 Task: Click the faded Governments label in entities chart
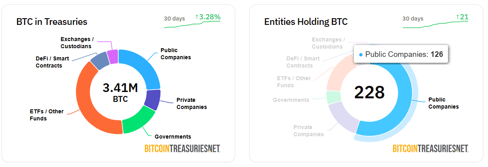pyautogui.click(x=291, y=100)
